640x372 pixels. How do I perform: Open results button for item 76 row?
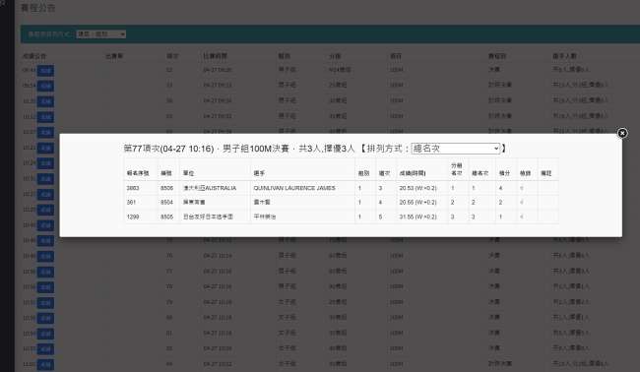[45, 257]
